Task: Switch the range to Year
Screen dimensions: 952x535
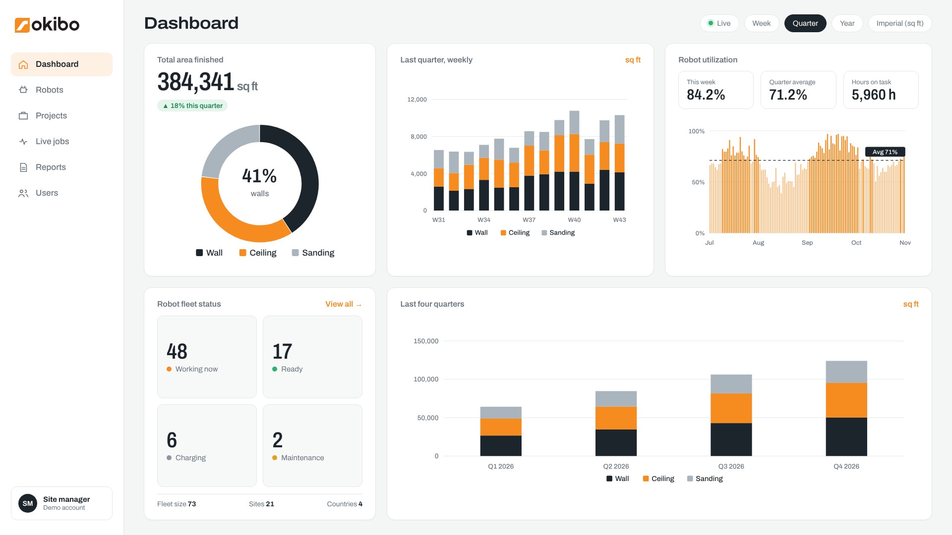Action: [847, 23]
